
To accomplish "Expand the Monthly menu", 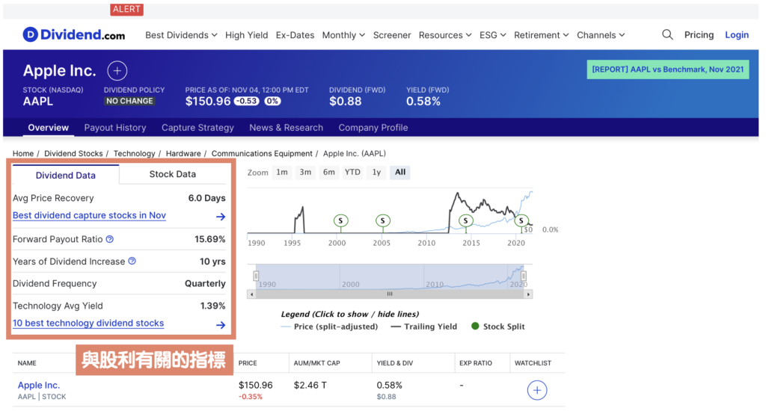I will pos(343,35).
